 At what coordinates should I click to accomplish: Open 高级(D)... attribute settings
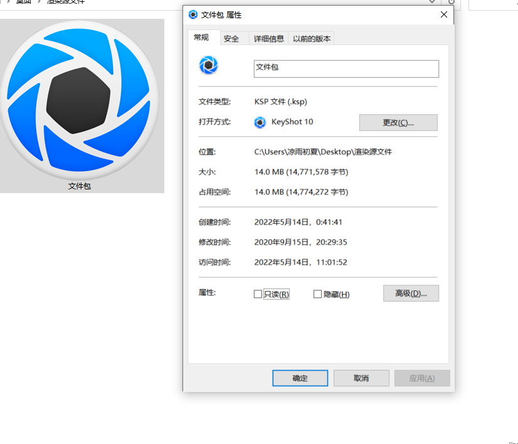(411, 293)
